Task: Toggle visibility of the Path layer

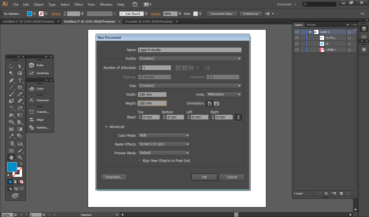Action: click(x=297, y=49)
